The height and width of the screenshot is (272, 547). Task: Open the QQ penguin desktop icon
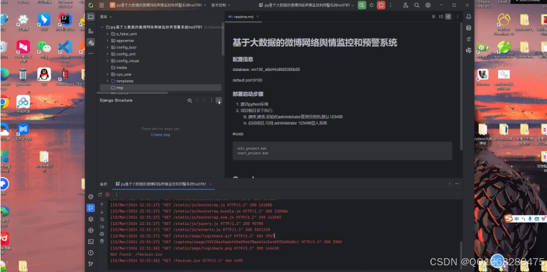pos(44,76)
